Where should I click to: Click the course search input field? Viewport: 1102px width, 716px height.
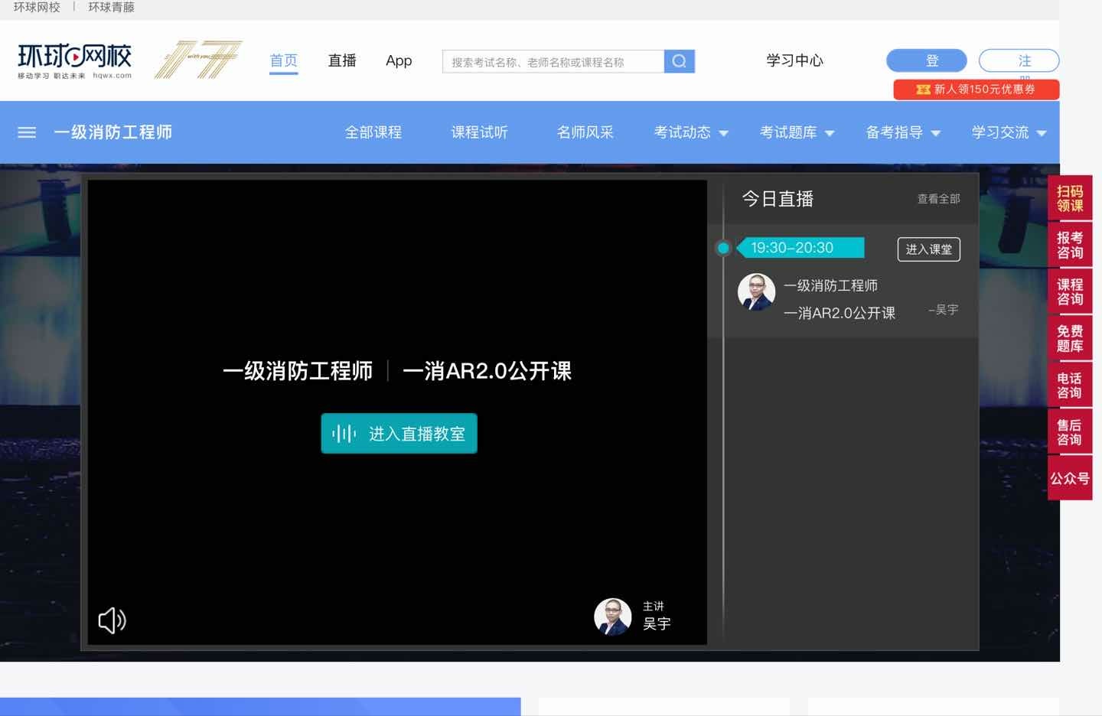click(553, 61)
